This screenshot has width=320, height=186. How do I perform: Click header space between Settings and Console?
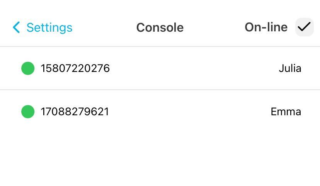click(104, 27)
